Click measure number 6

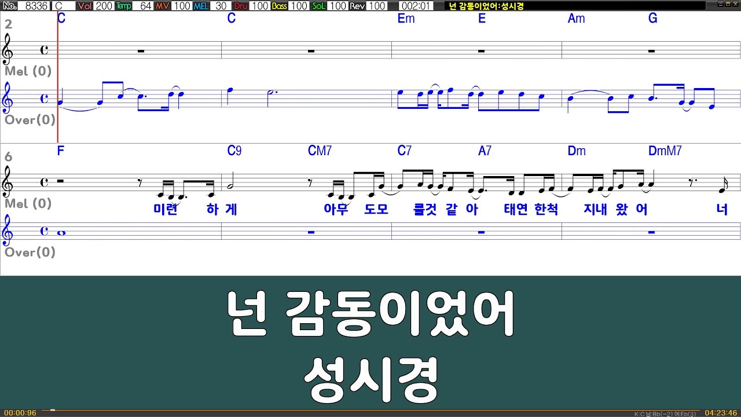(8, 157)
